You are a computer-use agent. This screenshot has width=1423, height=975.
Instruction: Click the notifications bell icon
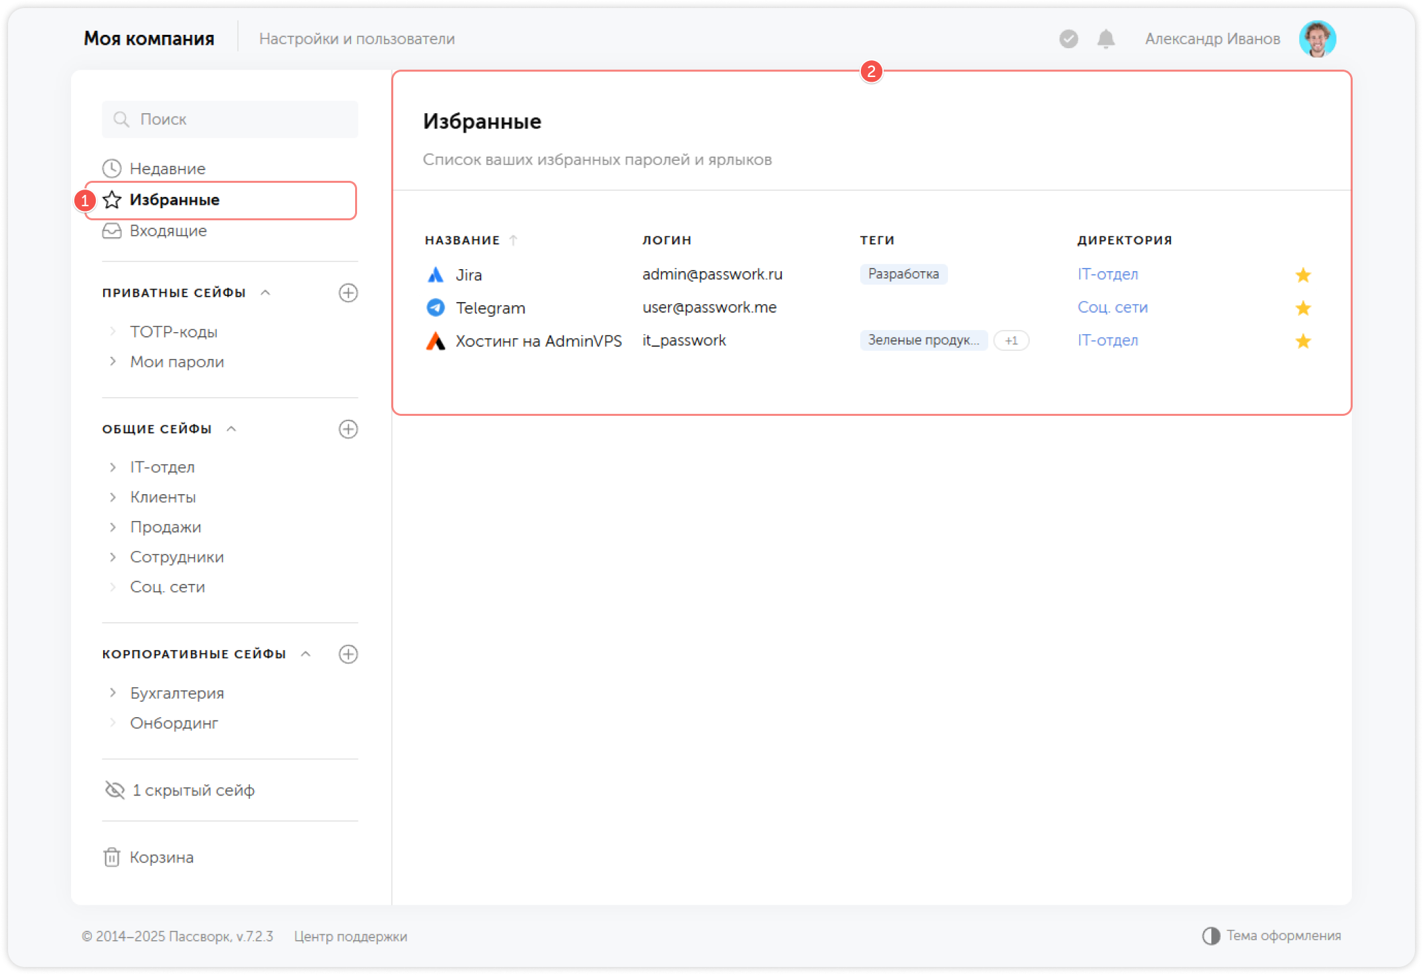pos(1105,39)
